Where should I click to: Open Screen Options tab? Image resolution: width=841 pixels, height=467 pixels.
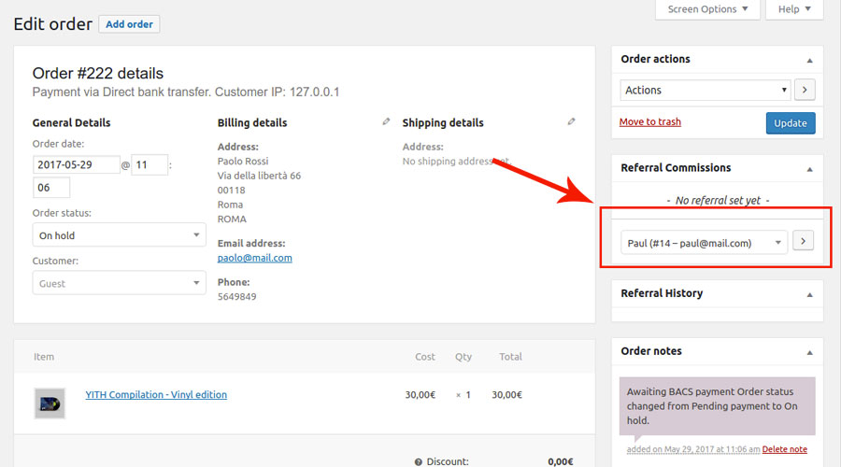coord(707,9)
